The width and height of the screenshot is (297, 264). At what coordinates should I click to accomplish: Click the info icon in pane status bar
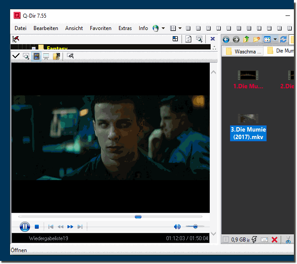(226, 240)
